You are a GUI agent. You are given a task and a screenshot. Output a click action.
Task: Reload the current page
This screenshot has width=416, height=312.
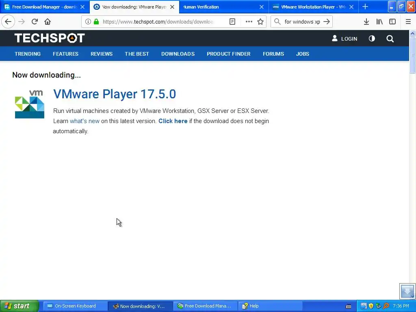(x=35, y=22)
